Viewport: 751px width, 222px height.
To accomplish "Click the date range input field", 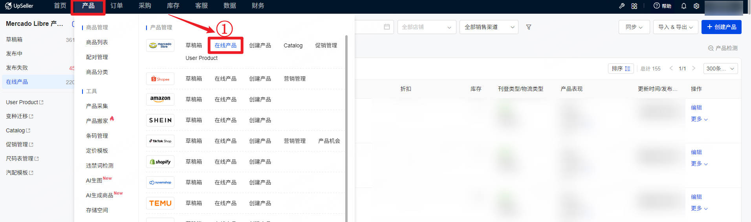I will click(374, 27).
